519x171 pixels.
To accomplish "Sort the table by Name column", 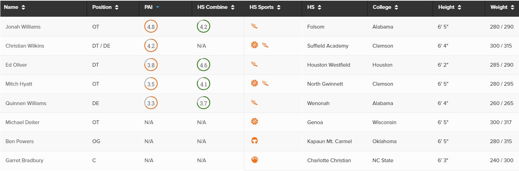I will pyautogui.click(x=15, y=7).
